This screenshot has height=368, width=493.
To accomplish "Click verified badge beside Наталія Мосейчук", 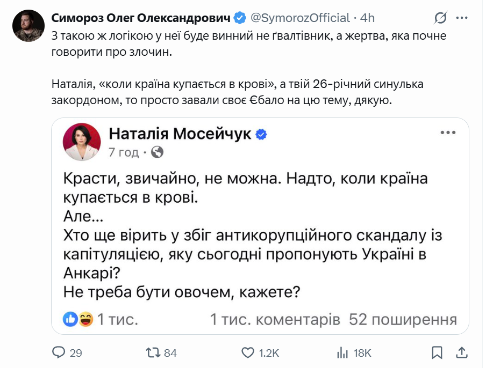I will coord(261,134).
